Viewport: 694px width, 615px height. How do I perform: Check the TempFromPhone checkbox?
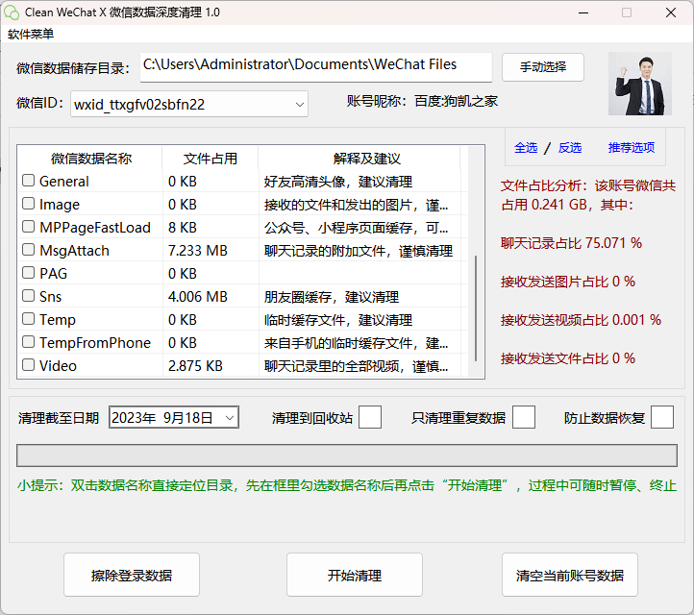point(28,341)
